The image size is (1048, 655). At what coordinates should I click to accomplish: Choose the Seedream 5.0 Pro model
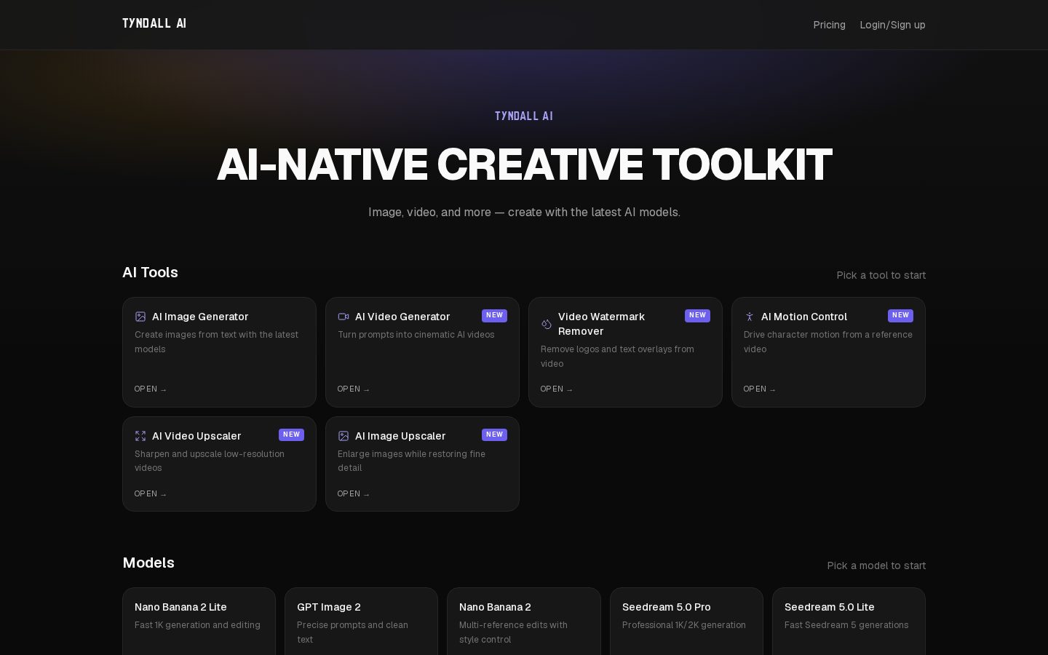(686, 622)
